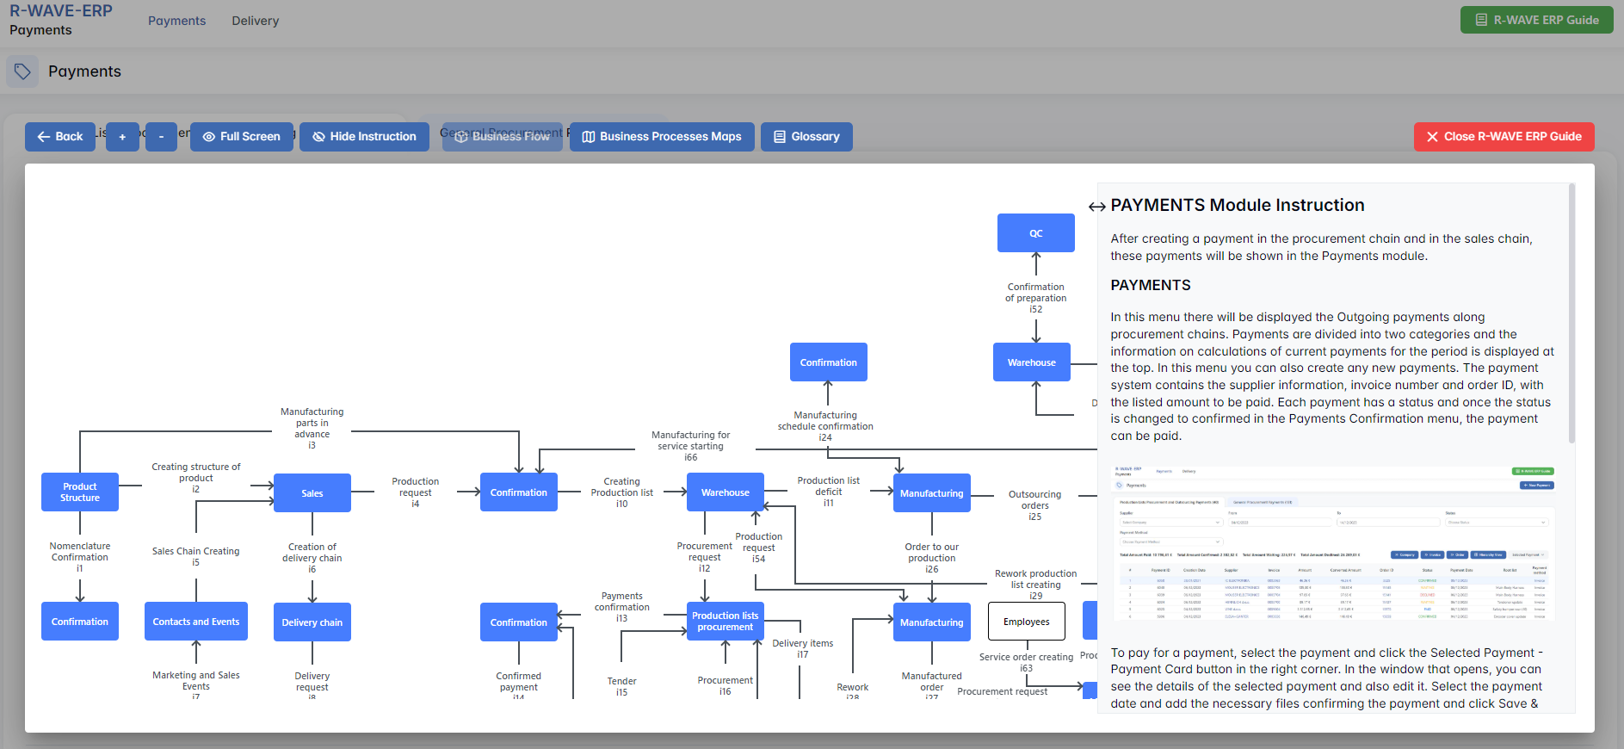Click the R-WAVE-ERP logo link
Viewport: 1624px width, 749px height.
pyautogui.click(x=61, y=11)
